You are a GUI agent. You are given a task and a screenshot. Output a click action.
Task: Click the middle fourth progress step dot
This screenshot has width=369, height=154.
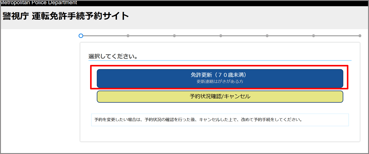pyautogui.click(x=221, y=36)
